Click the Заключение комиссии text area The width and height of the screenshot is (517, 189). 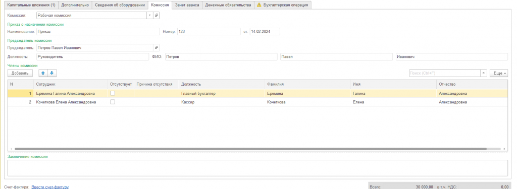coord(257,168)
